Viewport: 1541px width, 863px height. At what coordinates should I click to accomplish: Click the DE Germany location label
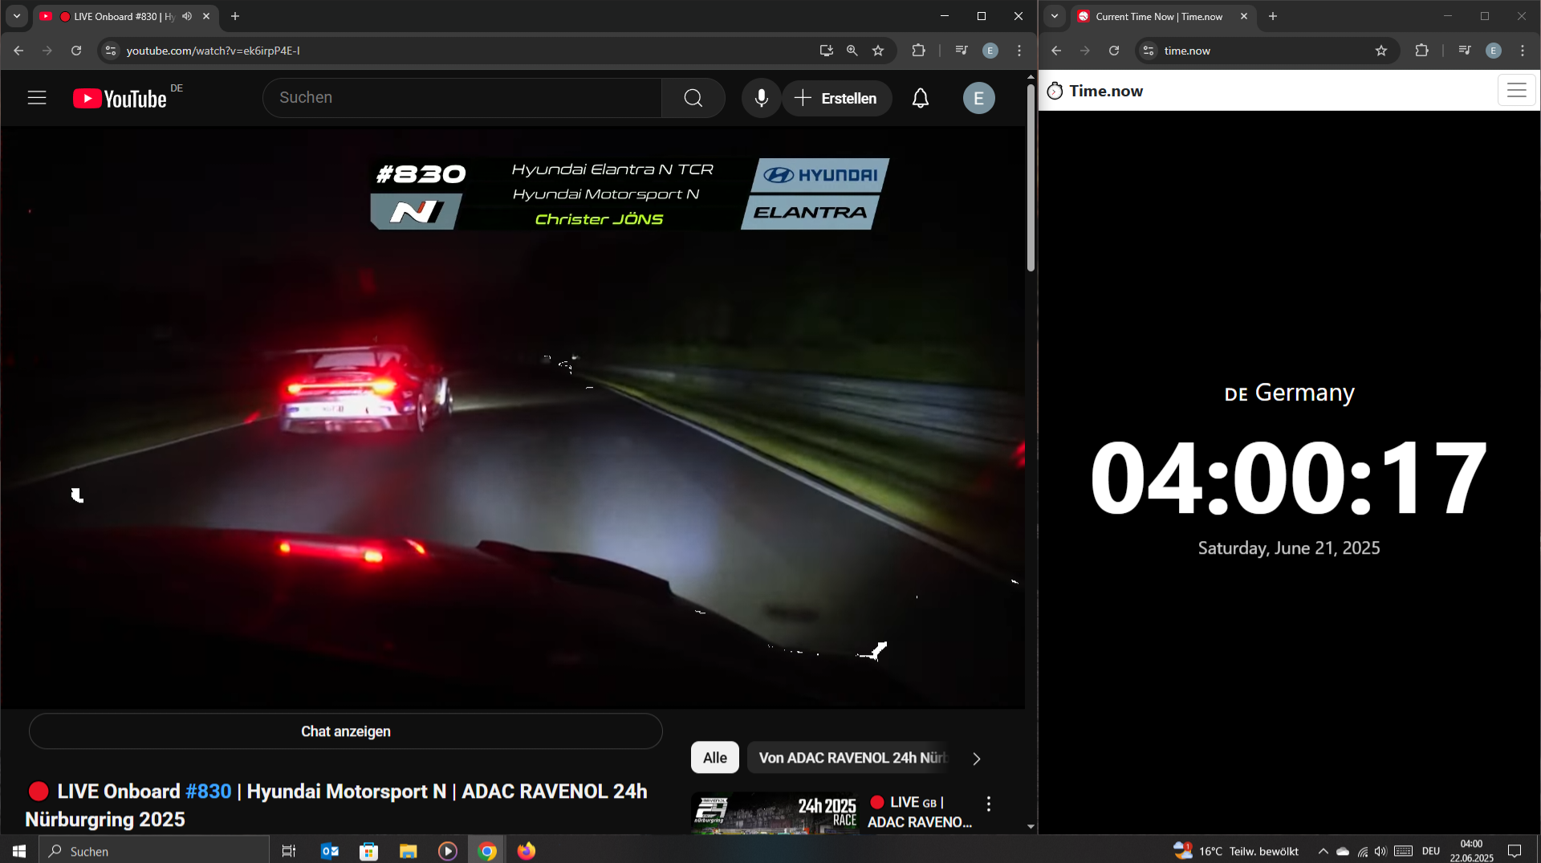click(x=1289, y=393)
